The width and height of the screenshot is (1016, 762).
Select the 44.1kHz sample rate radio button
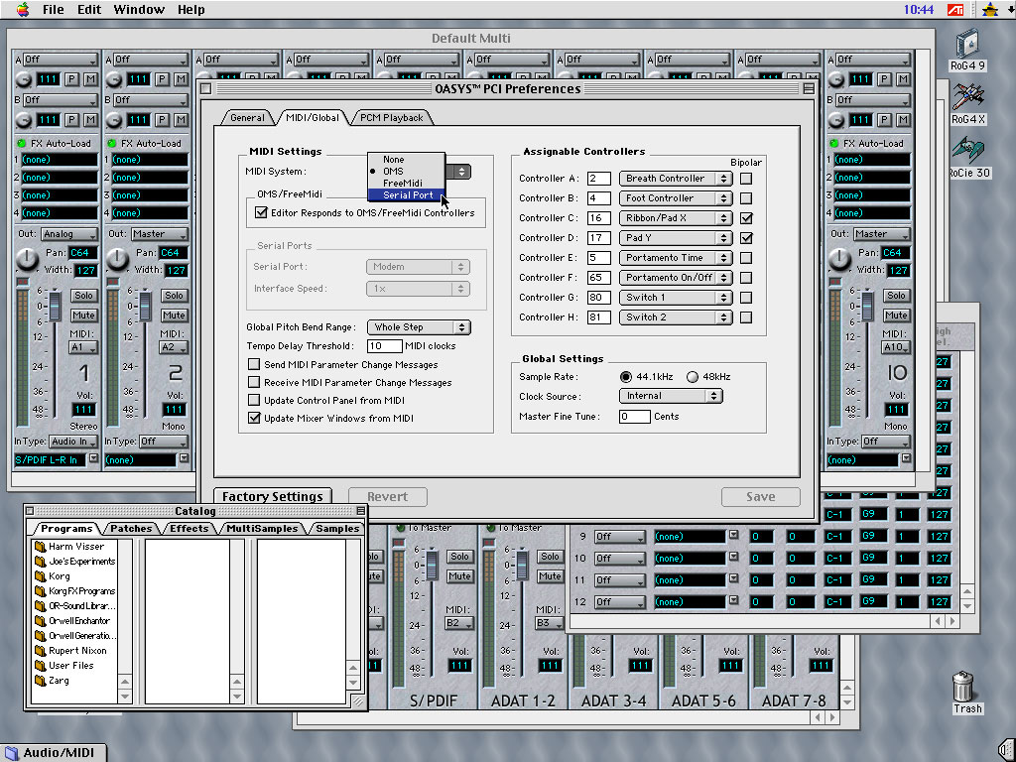(625, 376)
